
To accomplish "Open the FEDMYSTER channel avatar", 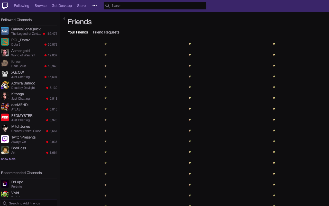I will pos(5,117).
